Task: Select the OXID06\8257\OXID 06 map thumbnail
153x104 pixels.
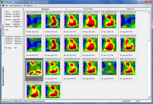Action: 128,45
